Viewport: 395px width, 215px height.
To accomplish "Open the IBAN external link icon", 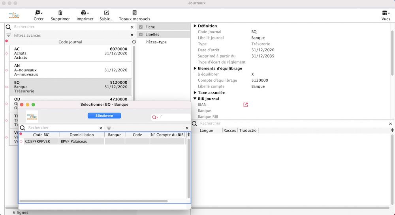I will 246,105.
